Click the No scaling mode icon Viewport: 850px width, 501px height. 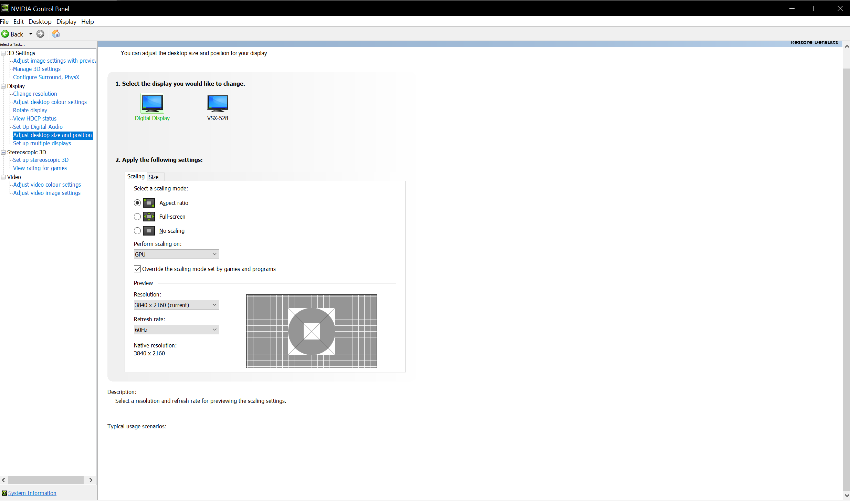tap(149, 231)
